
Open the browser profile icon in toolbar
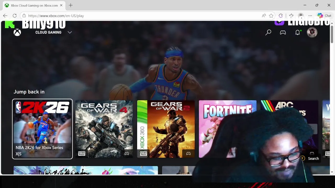pyautogui.click(x=301, y=16)
